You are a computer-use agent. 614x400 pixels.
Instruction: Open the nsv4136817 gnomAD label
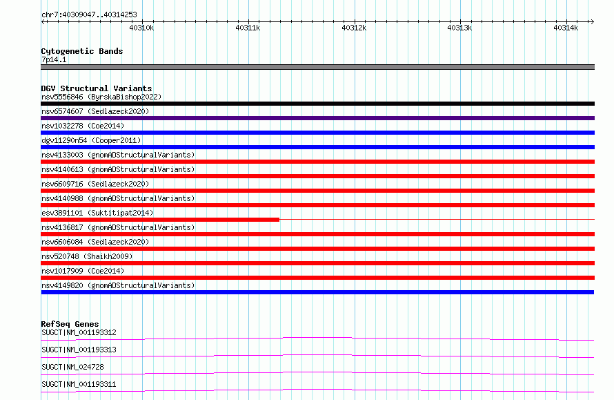[118, 227]
